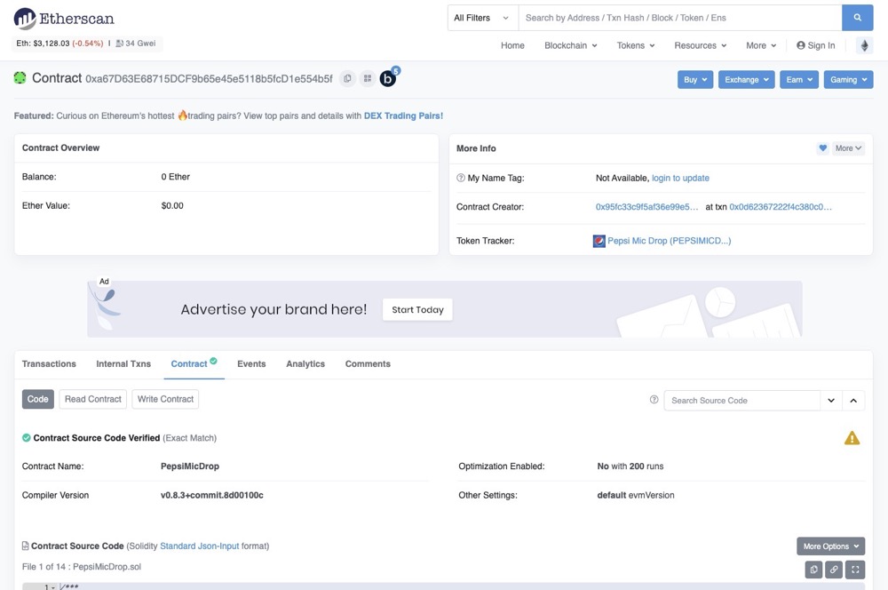Click the green contract identicon
The width and height of the screenshot is (888, 590).
[20, 77]
